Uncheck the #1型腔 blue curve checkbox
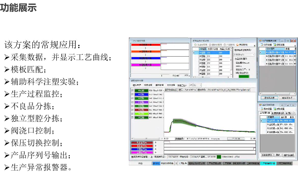The image size is (298, 176). (132, 94)
